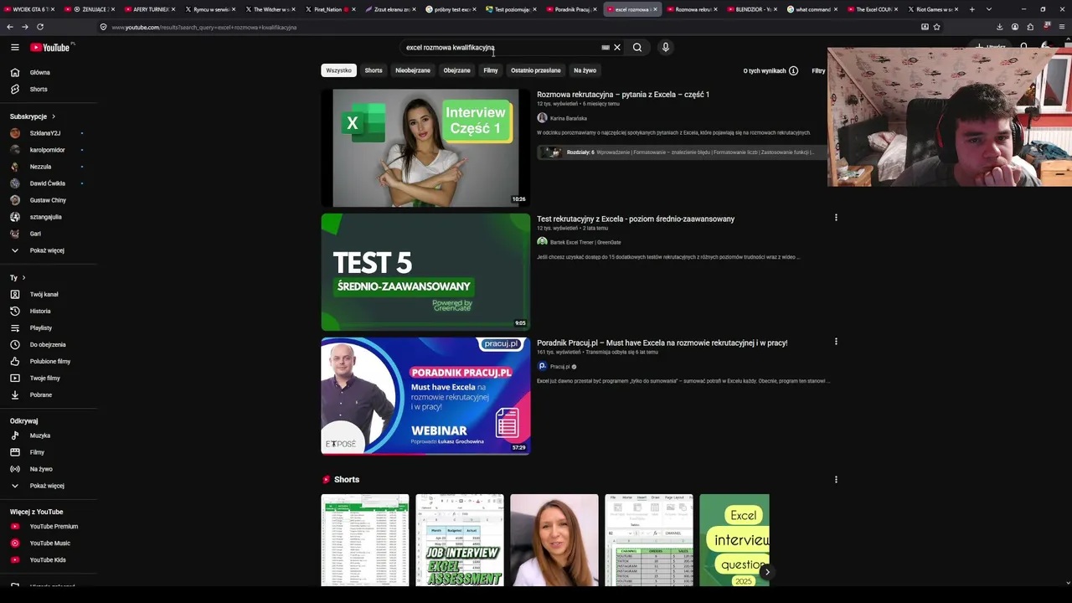1072x603 pixels.
Task: Click the Poradnik Pracuj.pl webinar thumbnail
Action: (x=425, y=396)
